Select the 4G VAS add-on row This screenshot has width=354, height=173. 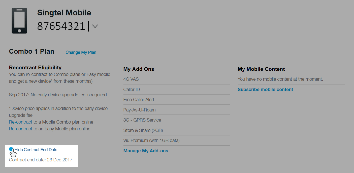(x=131, y=79)
